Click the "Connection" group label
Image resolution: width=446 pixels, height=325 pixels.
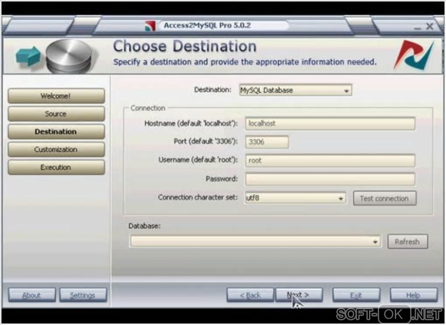(148, 108)
